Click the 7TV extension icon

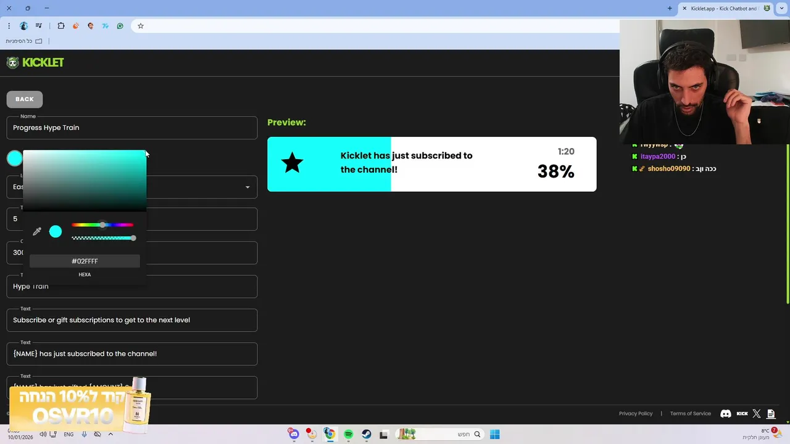coord(106,26)
